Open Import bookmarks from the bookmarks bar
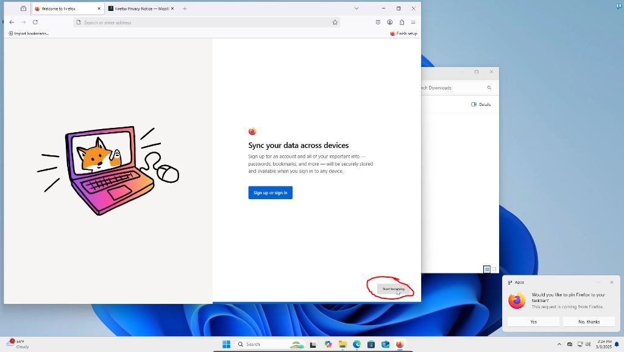The height and width of the screenshot is (352, 624). [x=28, y=33]
